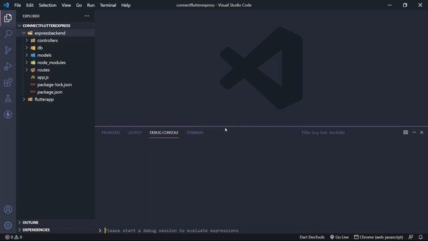Open the File menu
Screen dimensions: 428x241
(17, 5)
